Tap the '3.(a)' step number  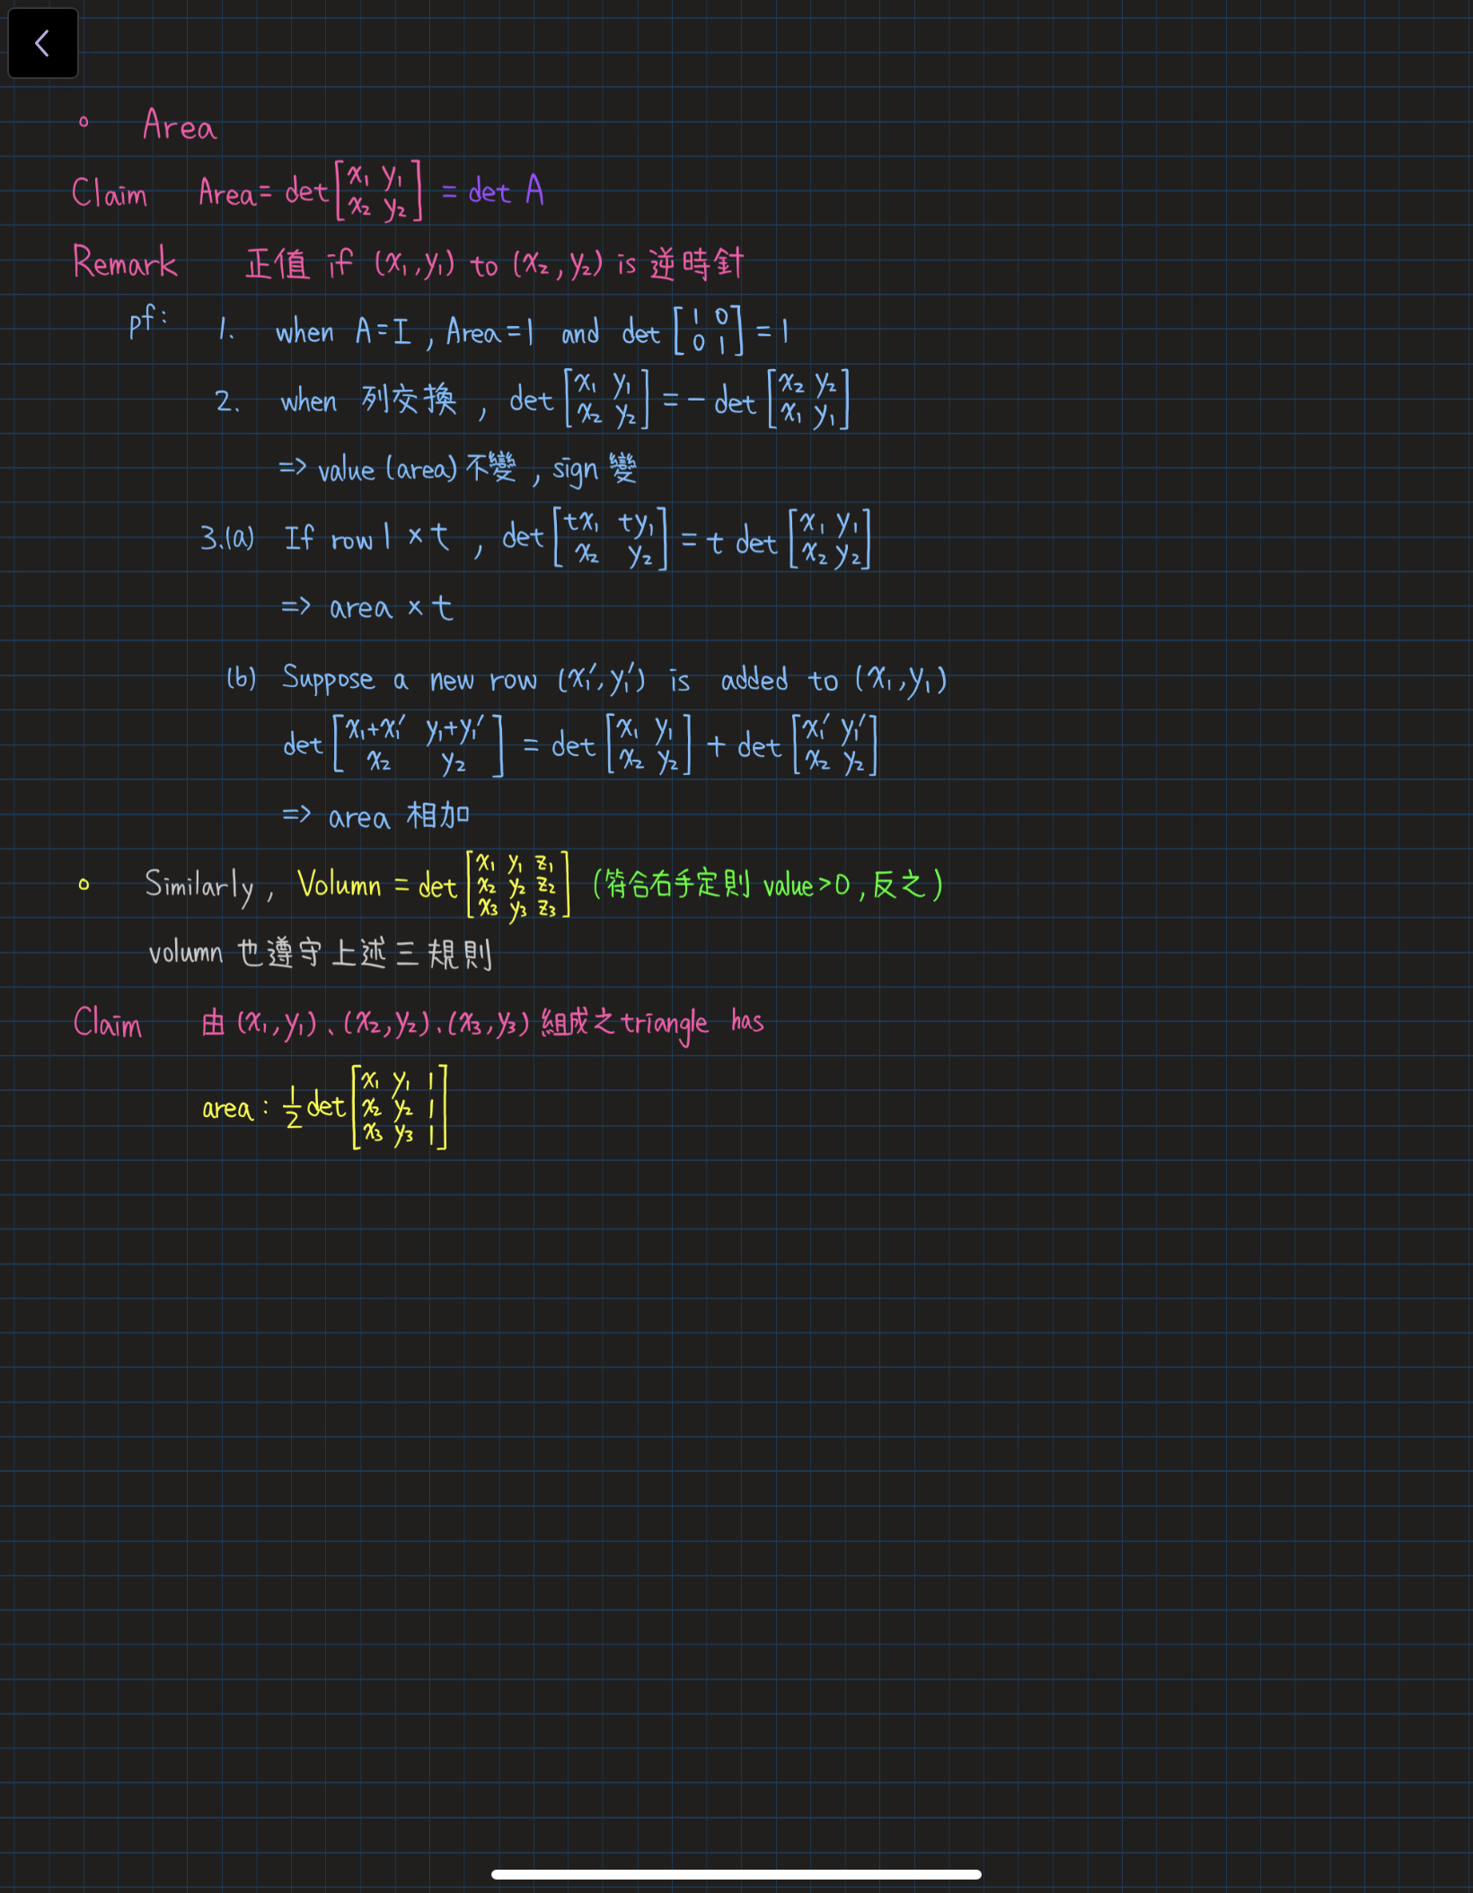tap(226, 538)
